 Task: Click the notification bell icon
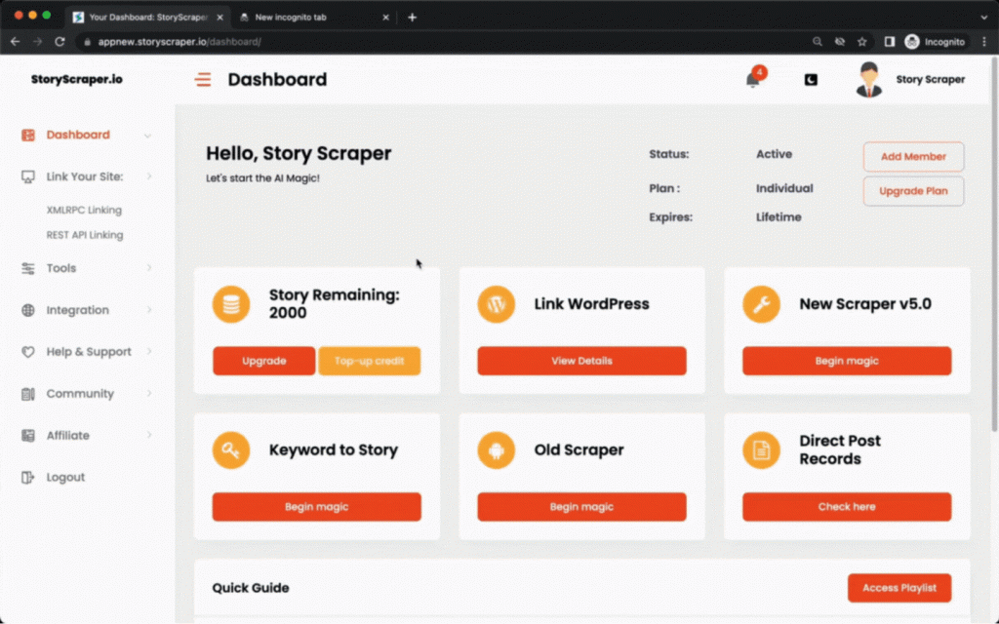coord(752,80)
